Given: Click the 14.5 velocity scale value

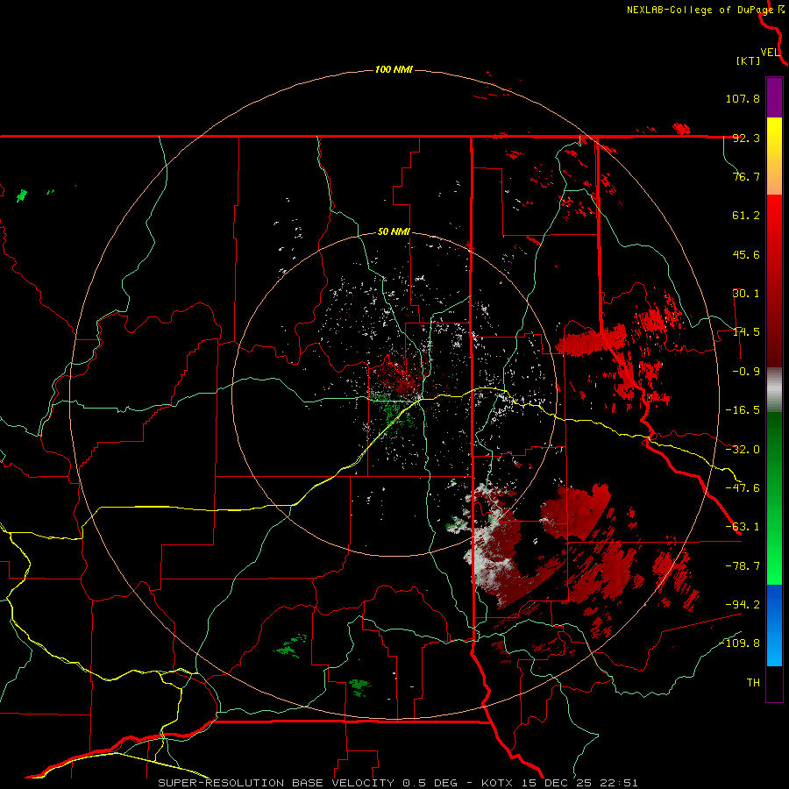Looking at the screenshot, I should [746, 332].
